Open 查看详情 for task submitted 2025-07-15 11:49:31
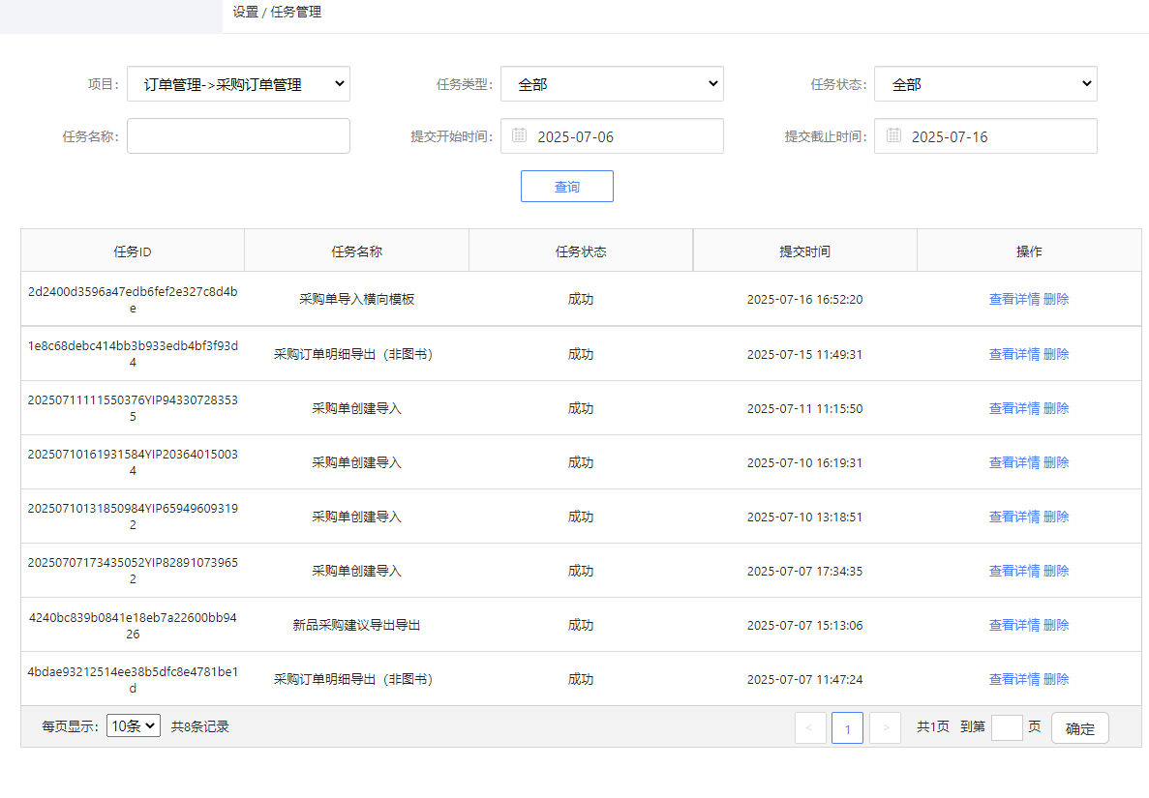 point(1013,354)
